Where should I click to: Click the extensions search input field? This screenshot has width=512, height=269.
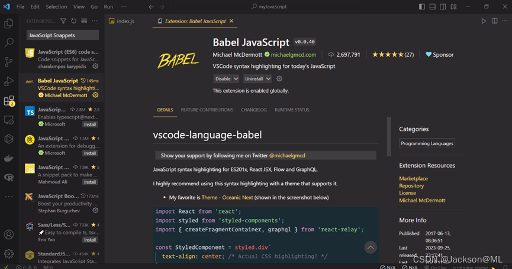tap(62, 35)
